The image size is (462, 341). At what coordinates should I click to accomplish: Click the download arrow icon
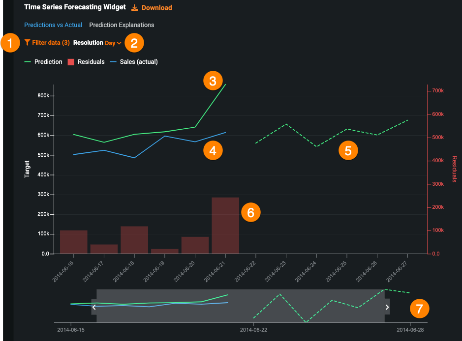tap(135, 8)
